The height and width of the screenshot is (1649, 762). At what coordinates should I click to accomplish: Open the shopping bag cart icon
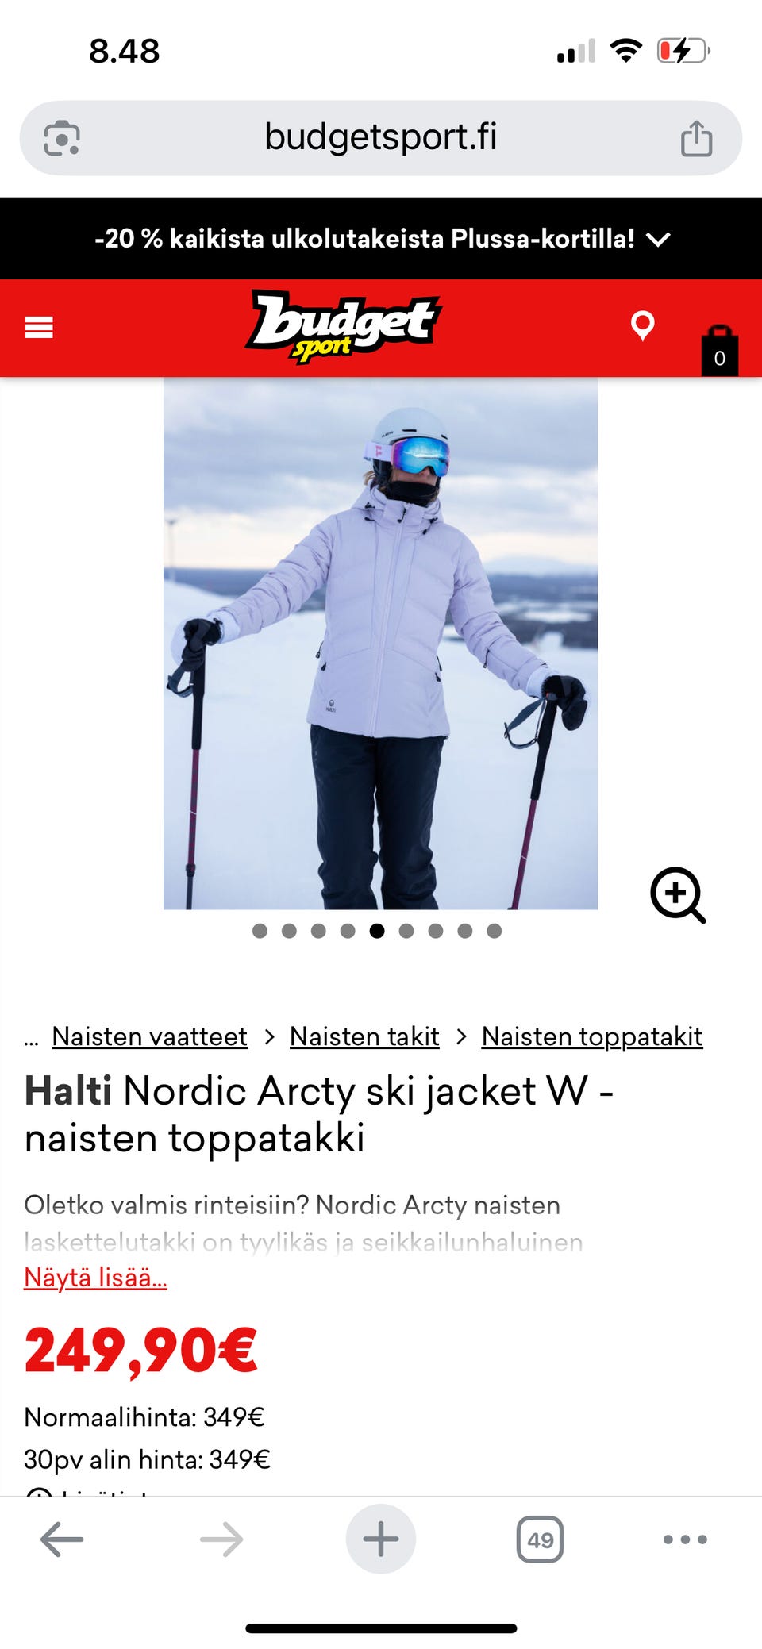[719, 350]
